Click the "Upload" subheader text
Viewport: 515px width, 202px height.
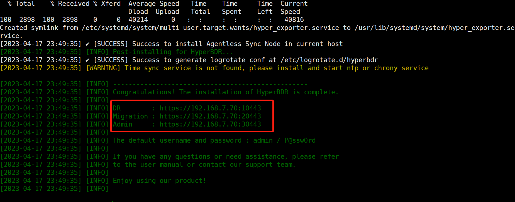click(167, 12)
